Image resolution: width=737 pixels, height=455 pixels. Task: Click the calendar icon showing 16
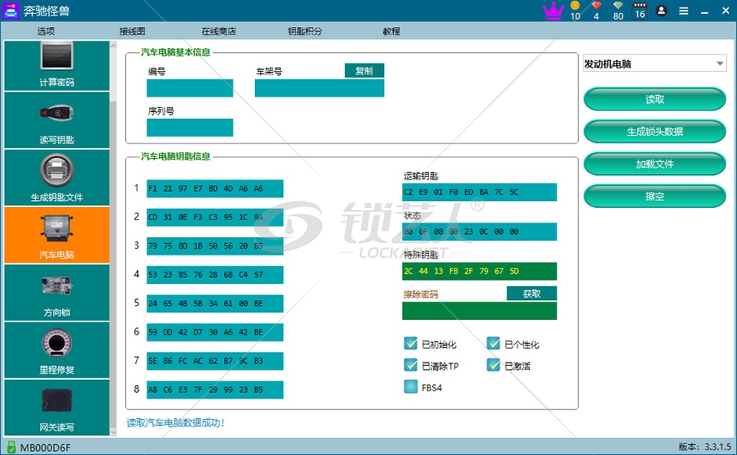[x=640, y=11]
